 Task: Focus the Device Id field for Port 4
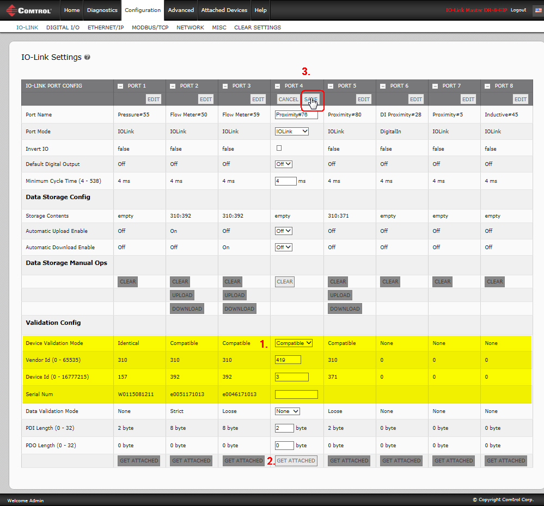292,377
